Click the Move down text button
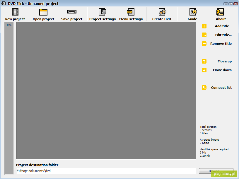Screen dimensions: 239x179 coord(222,70)
